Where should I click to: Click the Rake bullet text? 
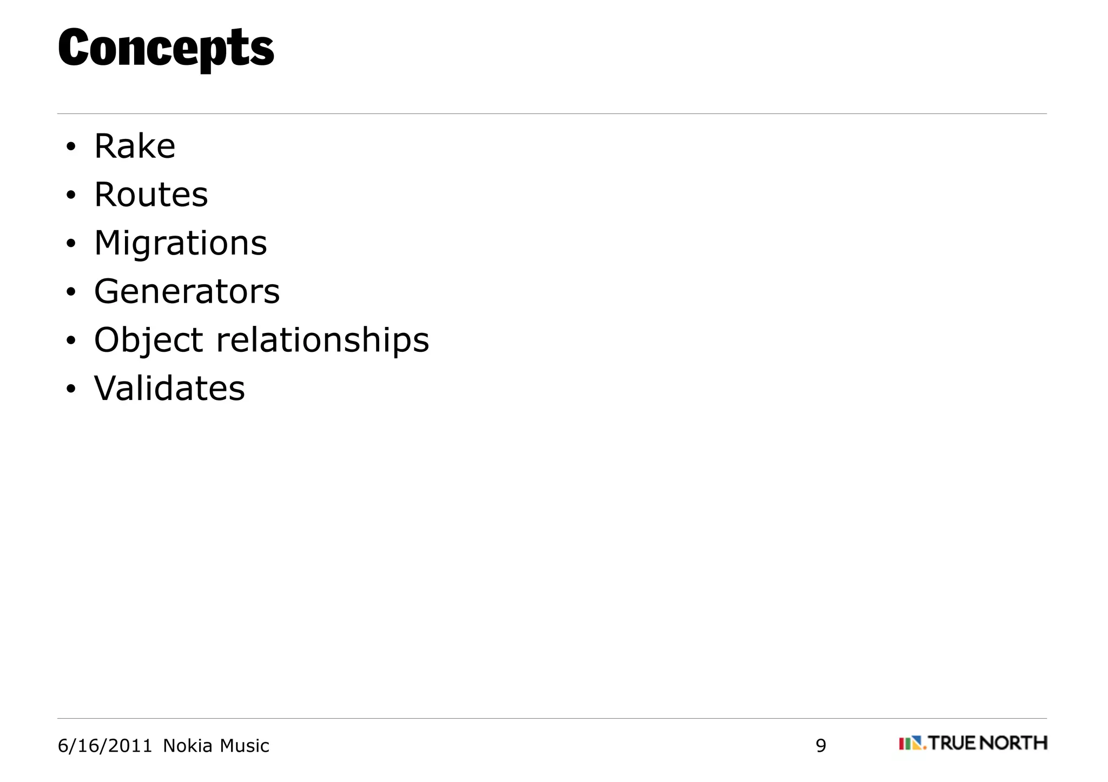[135, 146]
